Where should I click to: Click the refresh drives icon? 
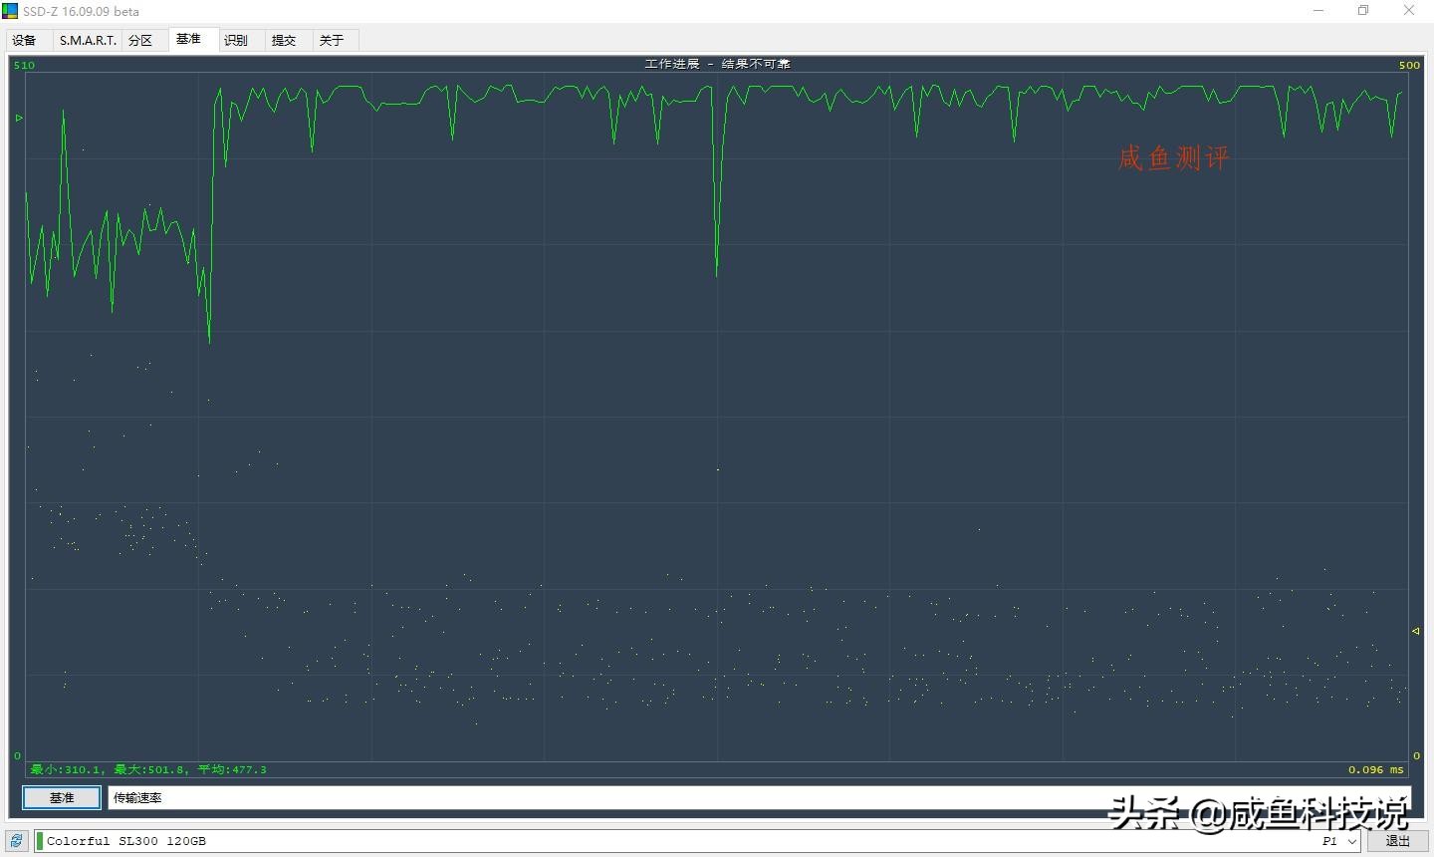coord(16,841)
